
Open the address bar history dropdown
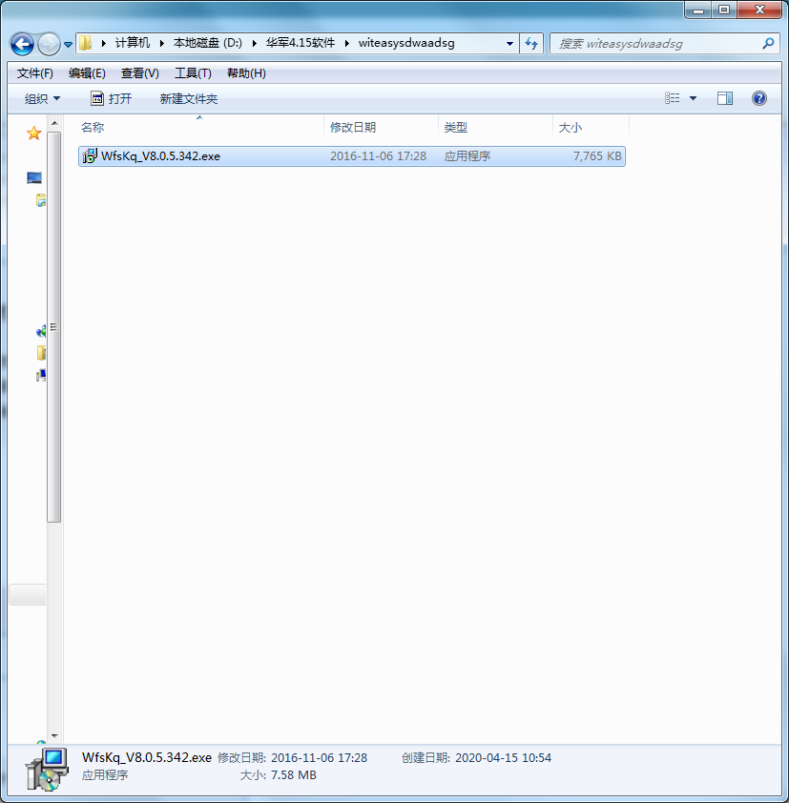509,44
